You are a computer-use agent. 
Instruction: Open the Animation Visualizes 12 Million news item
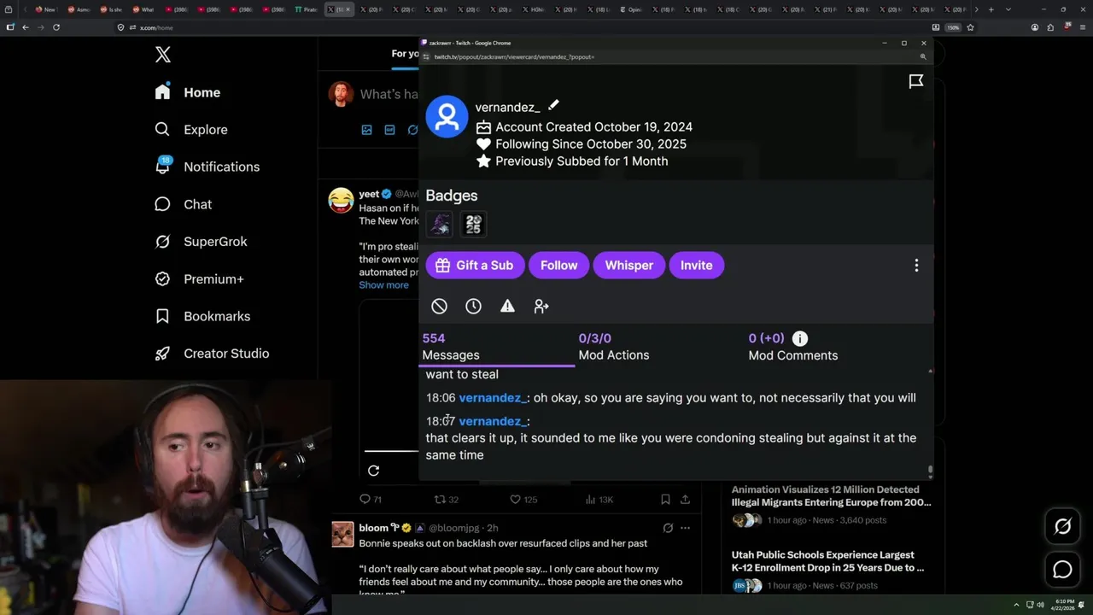831,504
